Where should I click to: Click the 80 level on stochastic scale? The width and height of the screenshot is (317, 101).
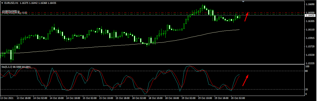[x=307, y=71]
